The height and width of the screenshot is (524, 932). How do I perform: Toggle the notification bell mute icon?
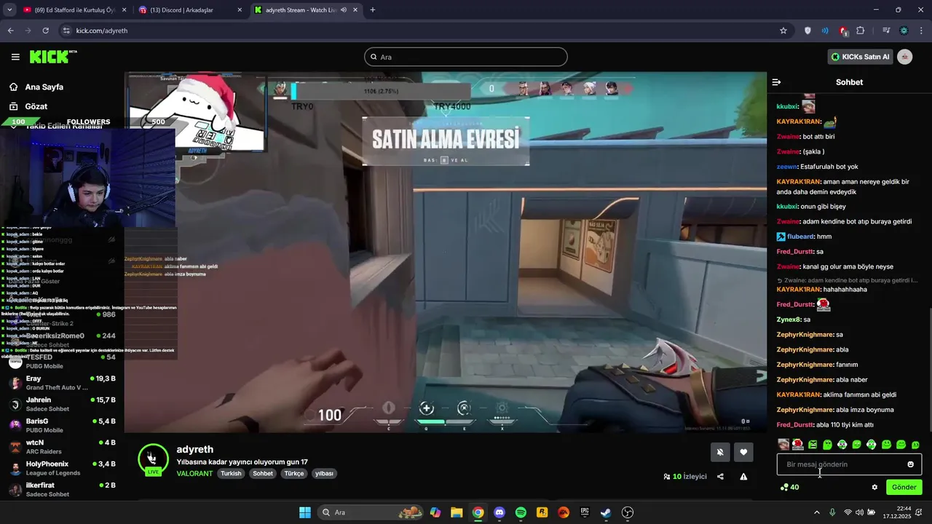(x=720, y=452)
